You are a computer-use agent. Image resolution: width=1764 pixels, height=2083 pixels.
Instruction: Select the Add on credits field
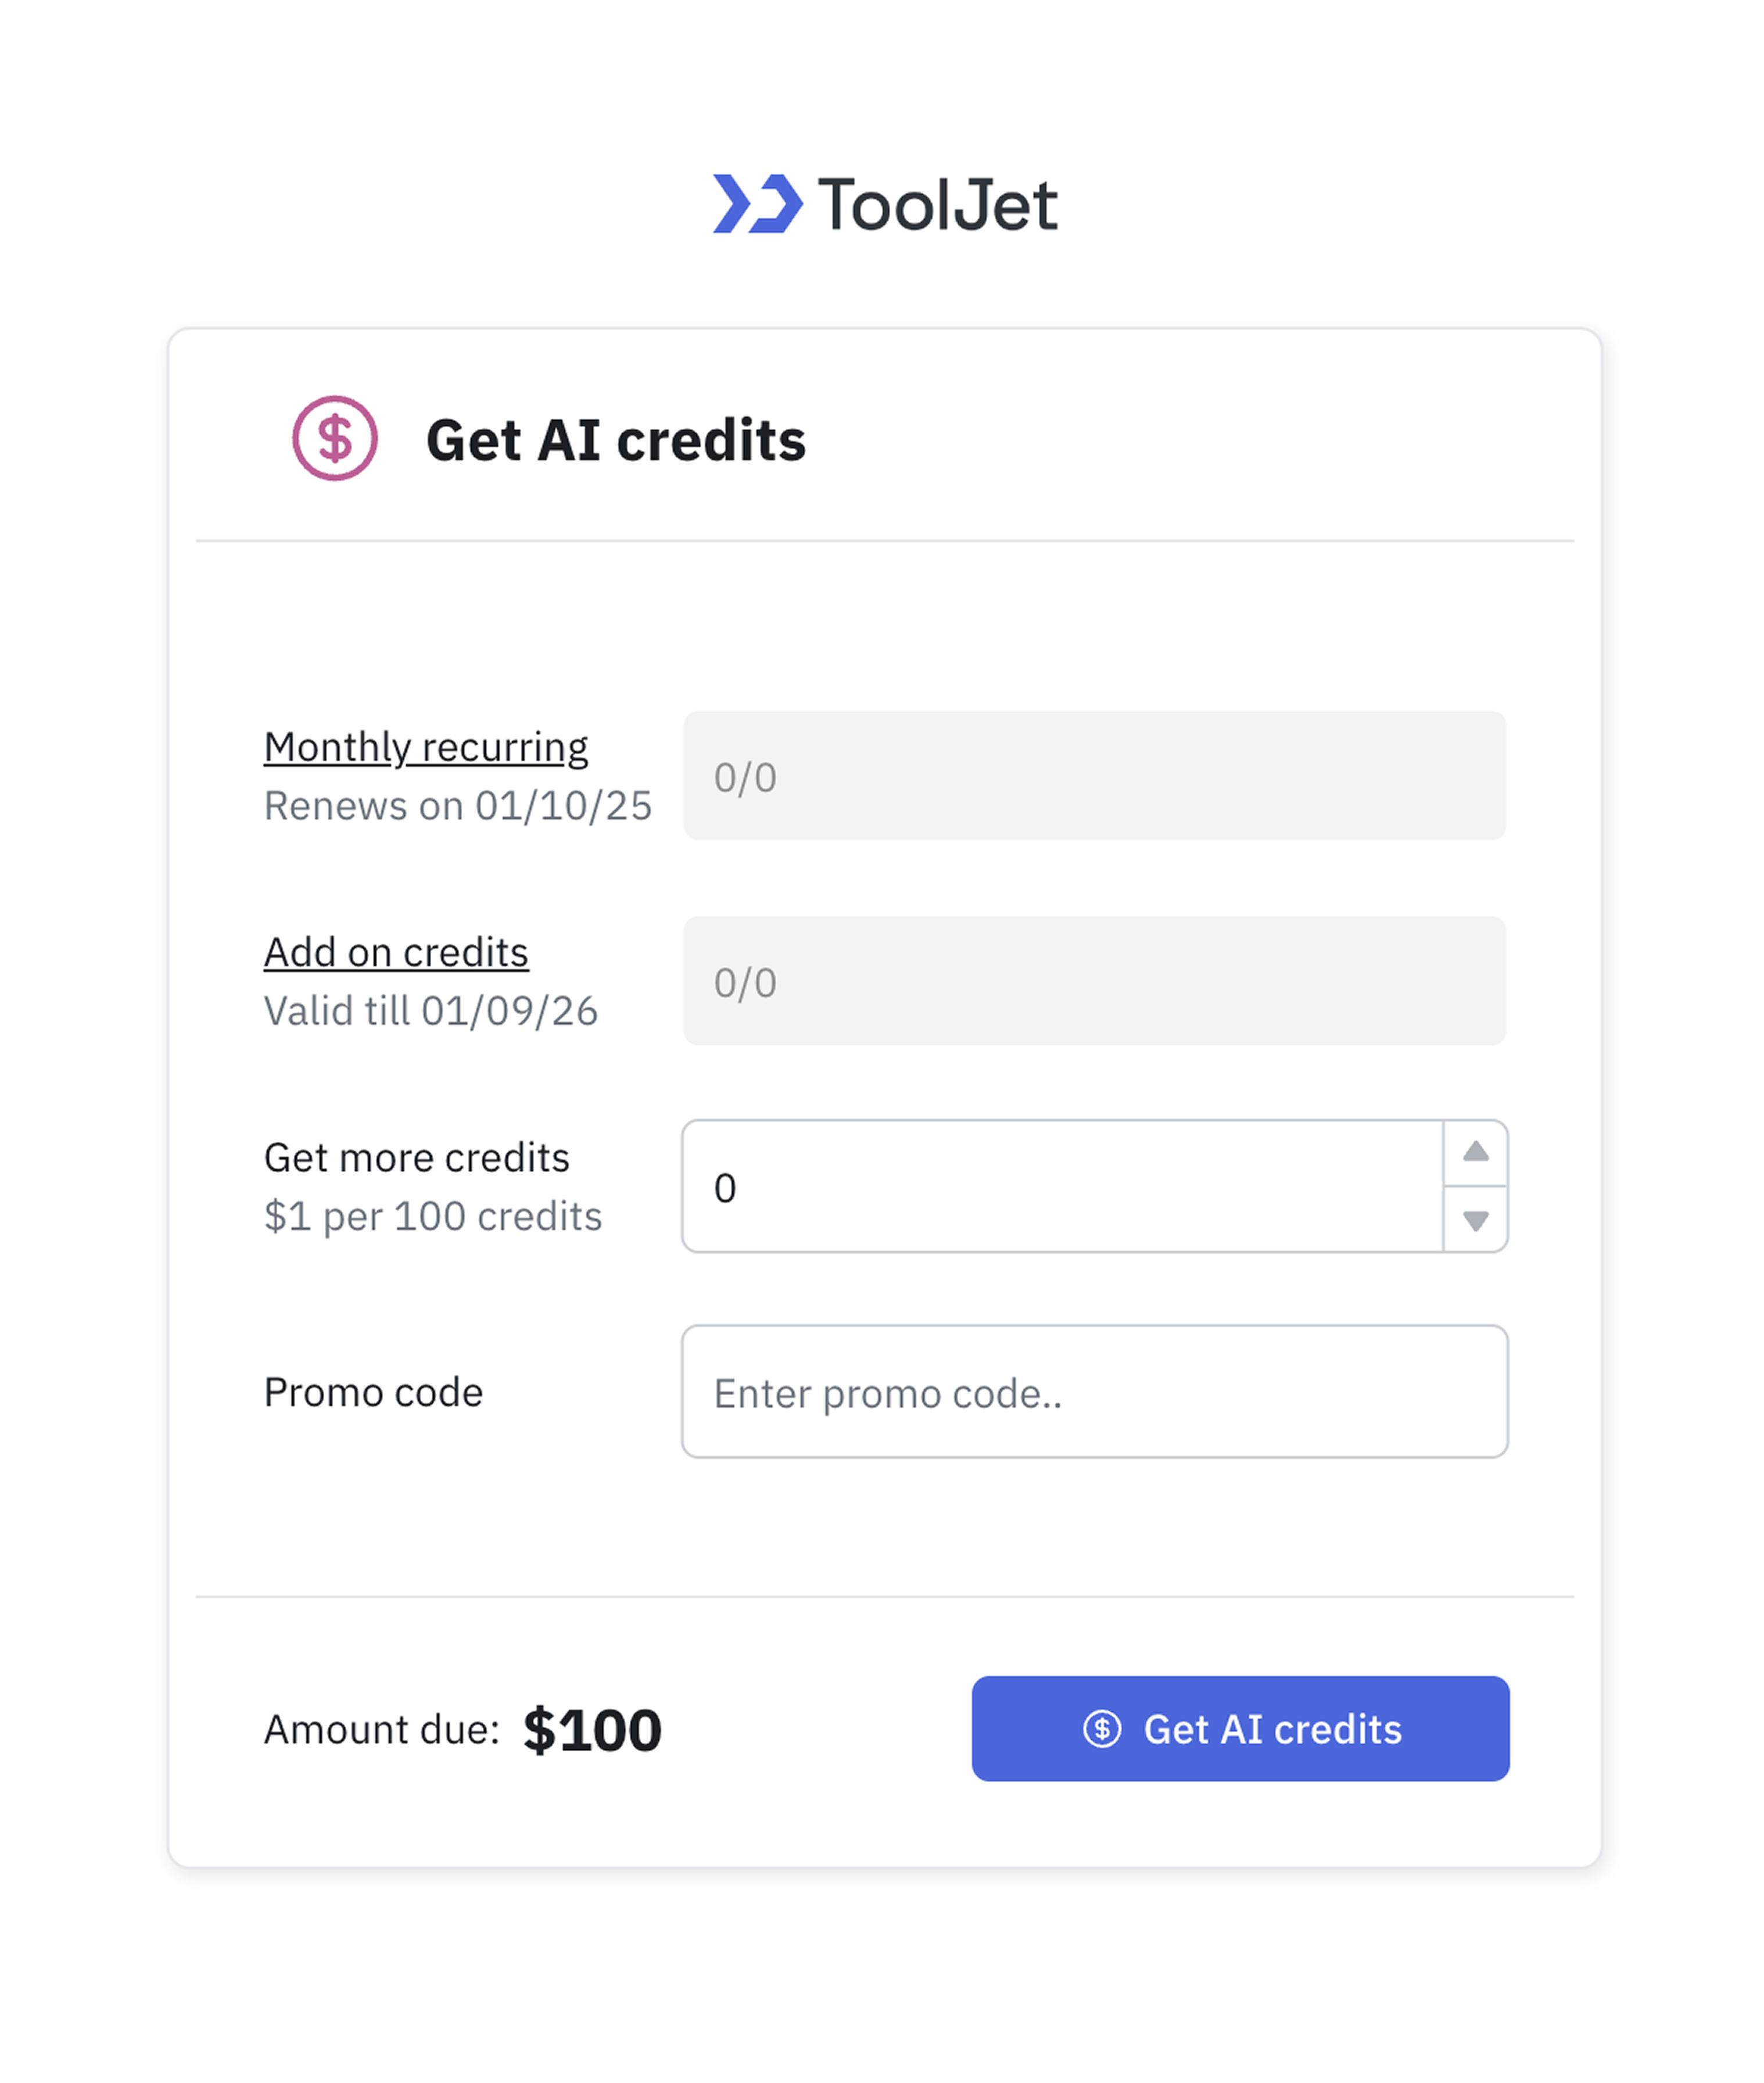tap(1094, 981)
